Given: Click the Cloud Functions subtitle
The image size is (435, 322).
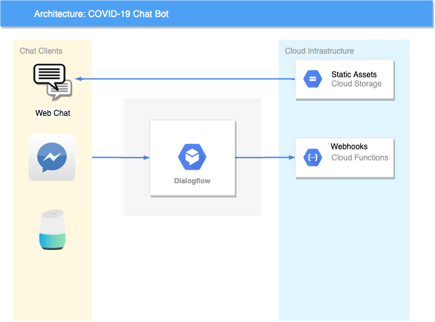Looking at the screenshot, I should [x=360, y=157].
